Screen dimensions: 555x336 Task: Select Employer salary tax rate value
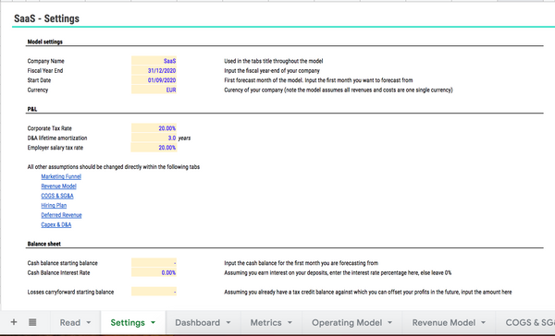(154, 148)
